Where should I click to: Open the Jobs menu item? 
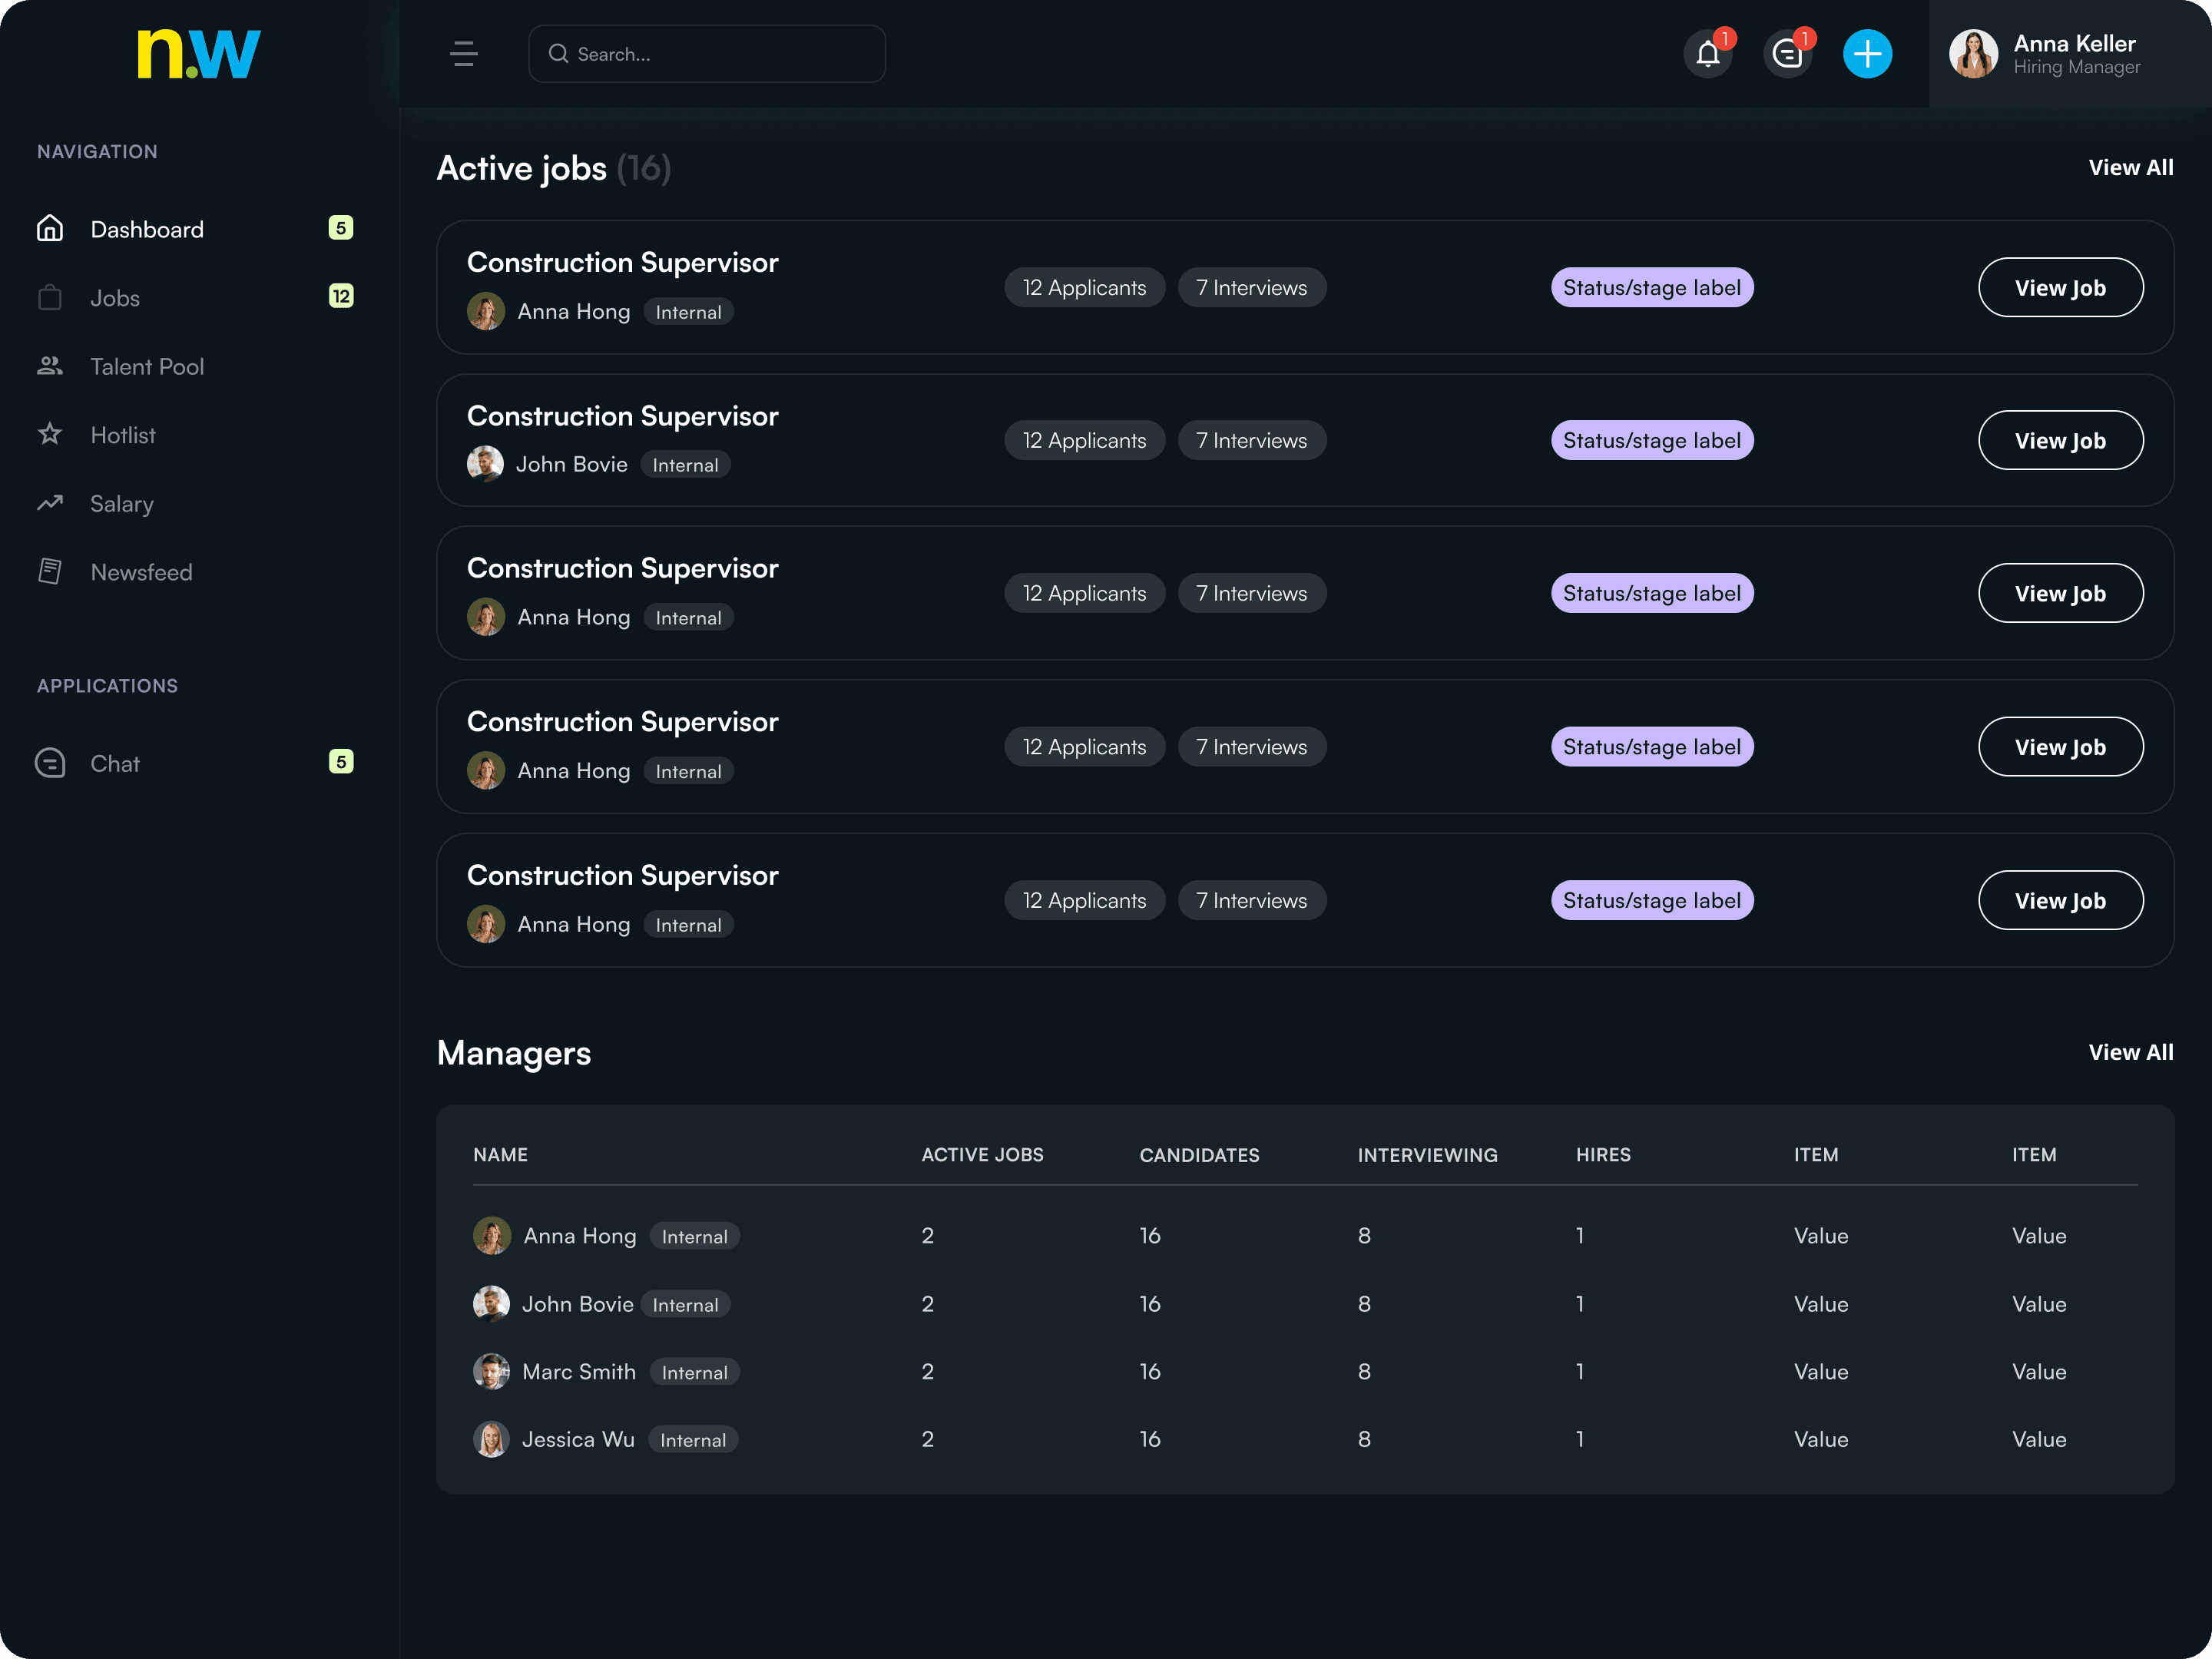(115, 298)
